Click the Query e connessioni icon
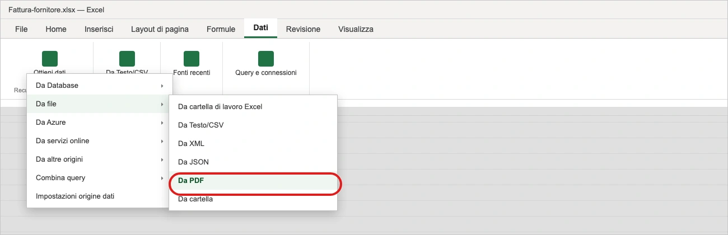Screen dimensions: 728x235 click(266, 59)
